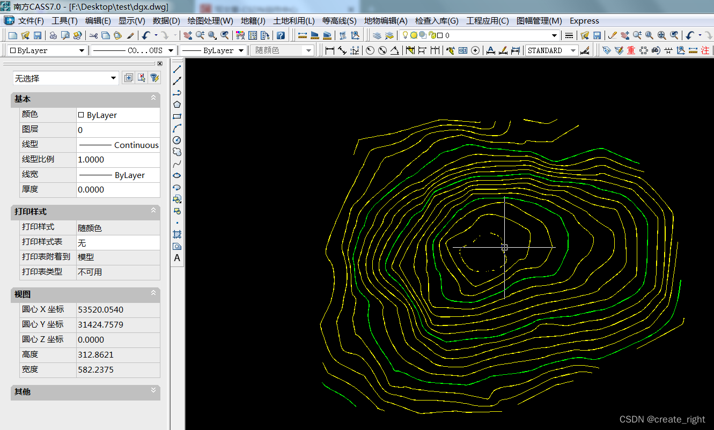Click the 颜色 ByLayer property value
The height and width of the screenshot is (430, 714).
tap(118, 115)
